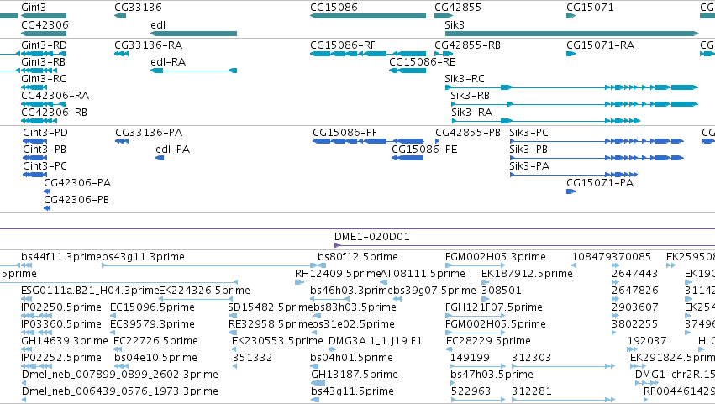This screenshot has height=404, width=715.
Task: Open protein CG42855-PB
Action: (x=468, y=133)
